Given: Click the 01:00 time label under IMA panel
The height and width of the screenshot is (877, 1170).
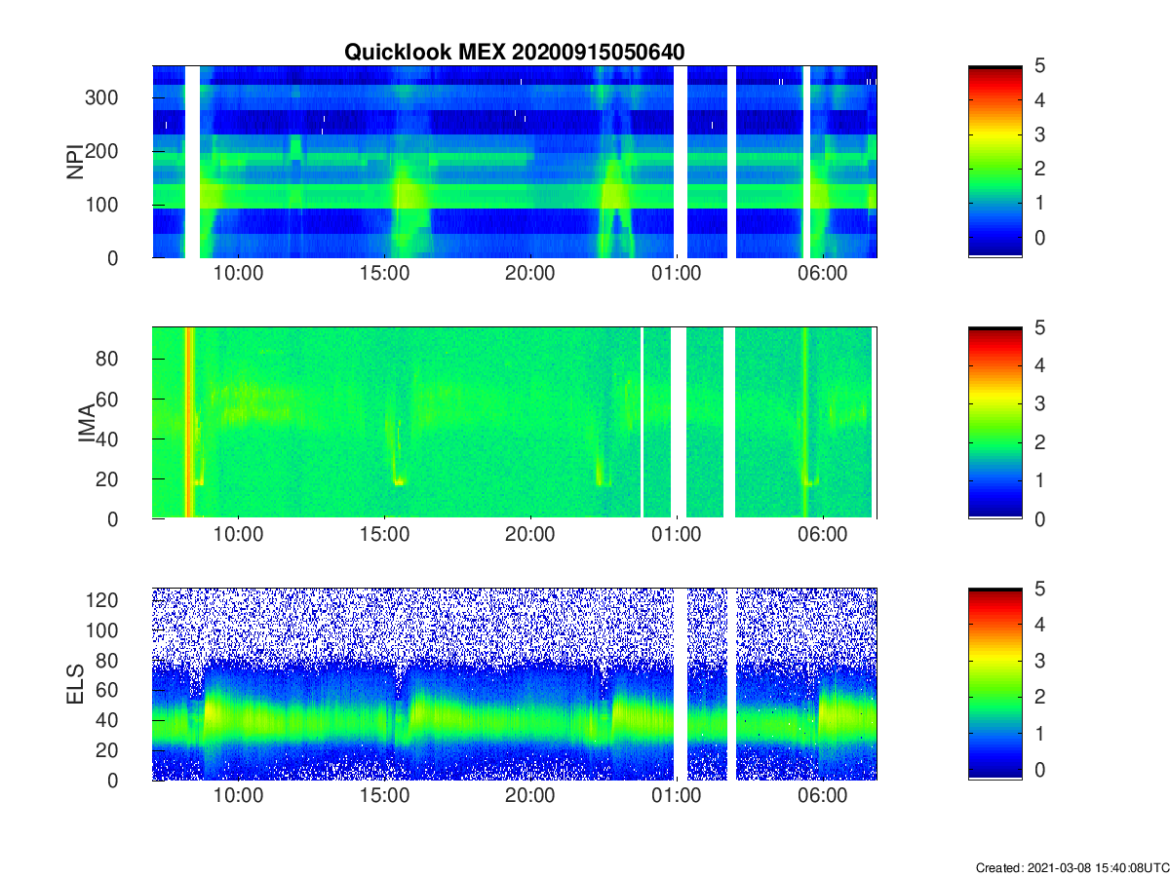Looking at the screenshot, I should (x=677, y=535).
